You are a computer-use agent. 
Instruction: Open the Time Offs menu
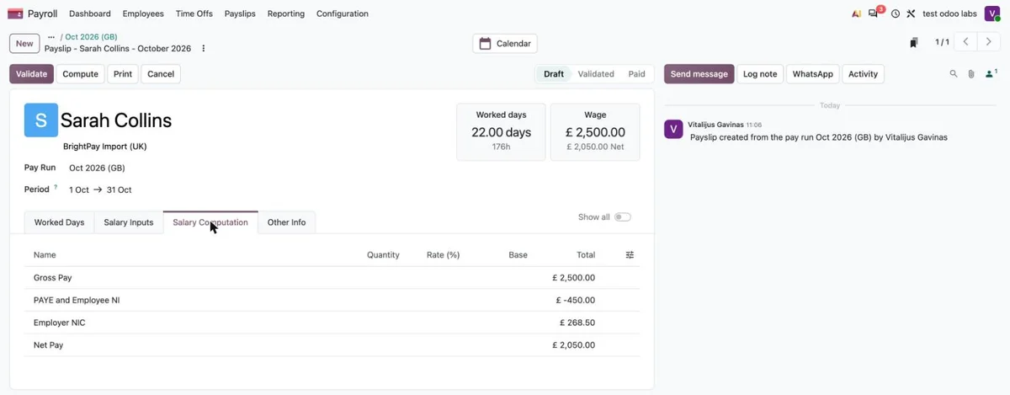[x=194, y=13]
